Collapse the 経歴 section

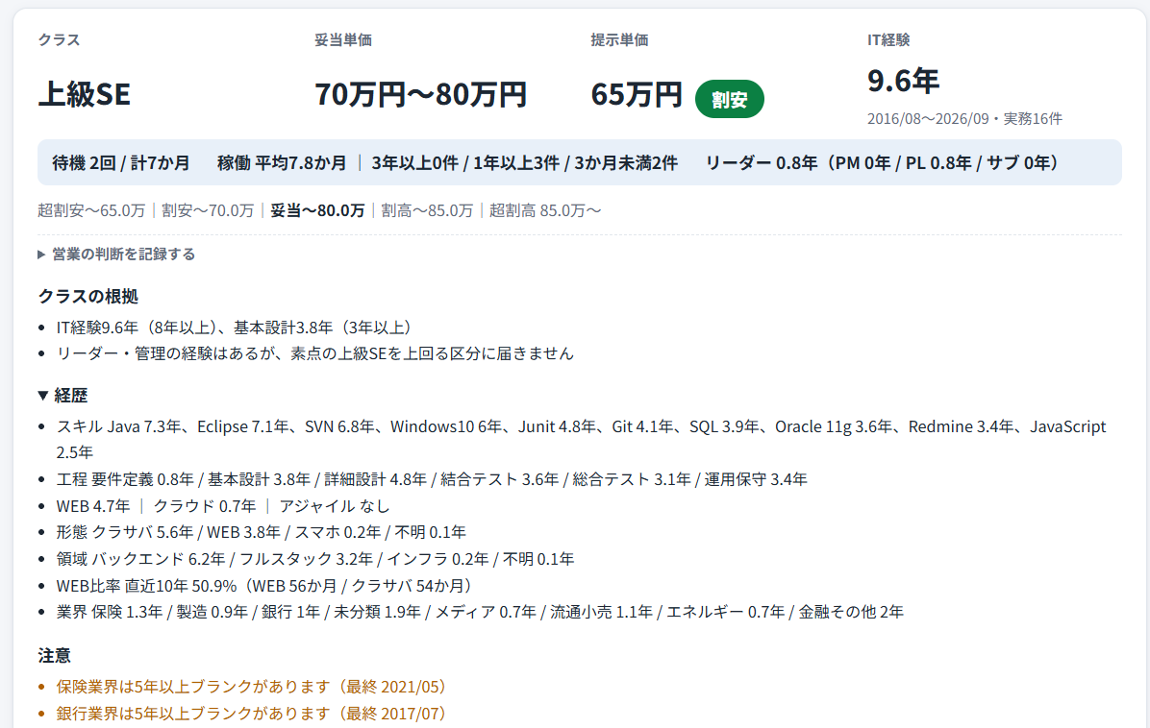[63, 396]
